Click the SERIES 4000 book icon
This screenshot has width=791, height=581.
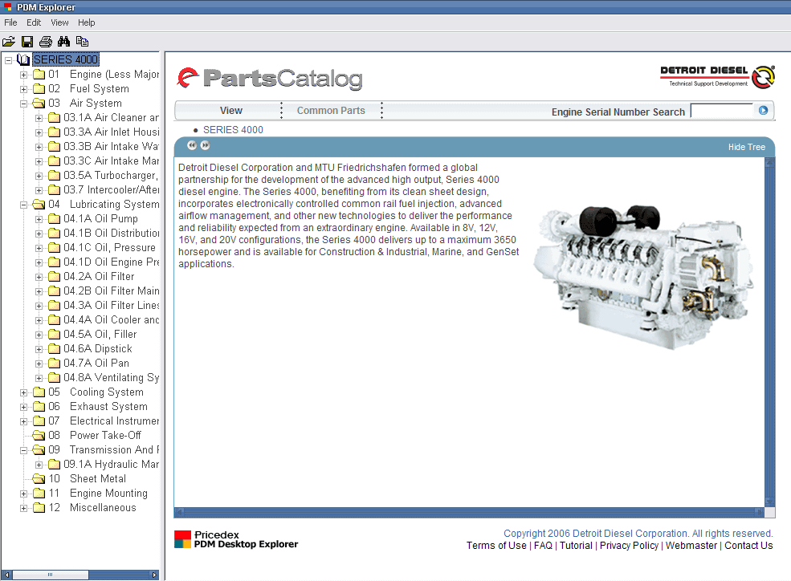pos(23,60)
